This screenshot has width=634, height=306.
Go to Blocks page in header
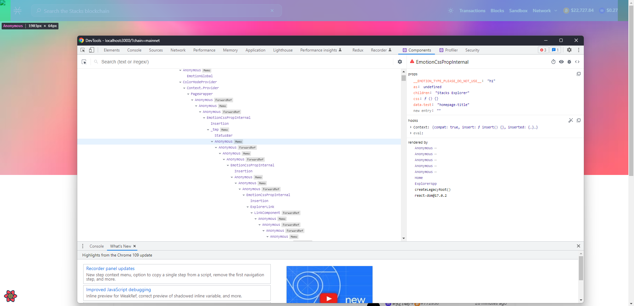[x=497, y=11]
